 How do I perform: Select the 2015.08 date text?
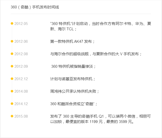[21, 116]
